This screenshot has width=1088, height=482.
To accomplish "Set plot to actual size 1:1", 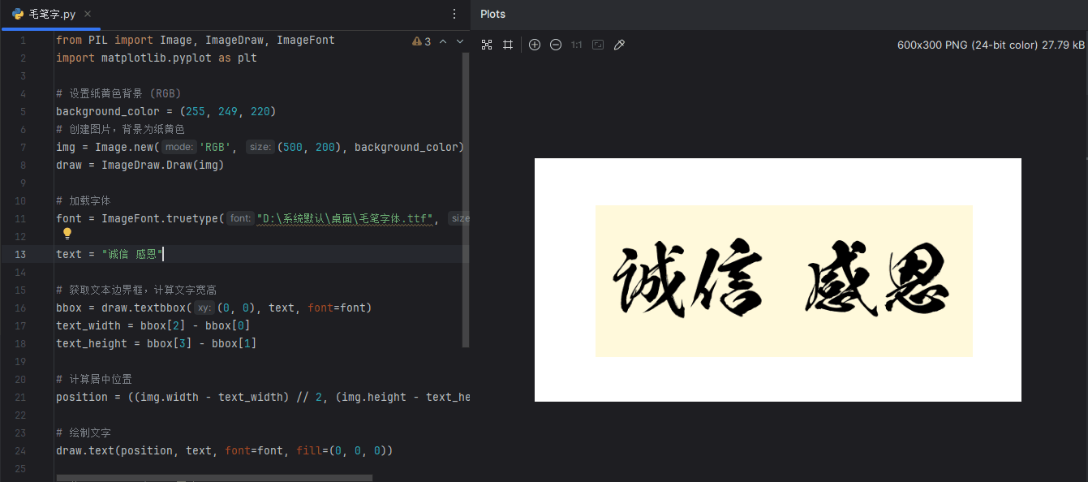I will (577, 45).
